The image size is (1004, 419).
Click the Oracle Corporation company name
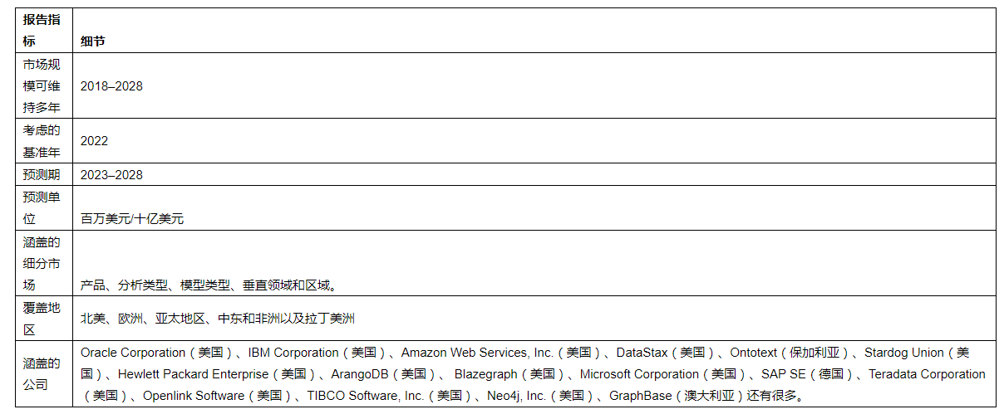[133, 353]
